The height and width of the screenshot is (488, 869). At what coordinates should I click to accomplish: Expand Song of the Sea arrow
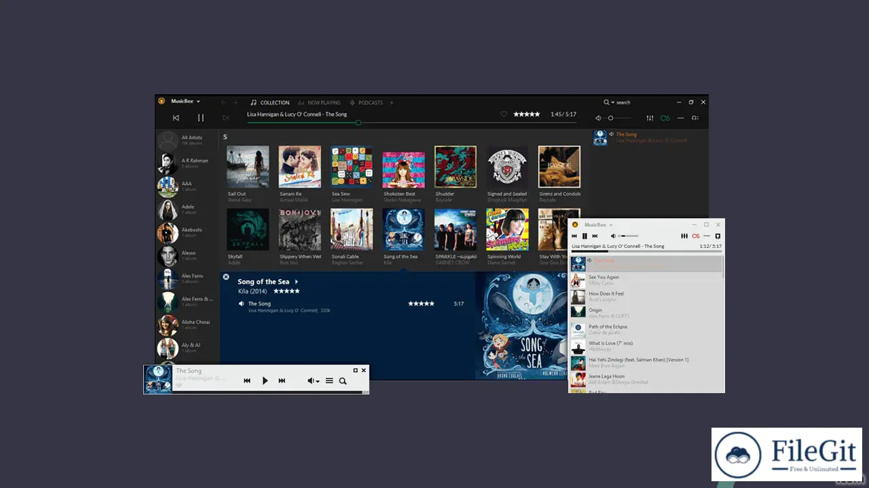coord(296,281)
